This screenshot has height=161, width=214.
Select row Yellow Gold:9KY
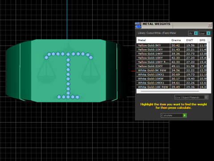[x=172, y=45]
